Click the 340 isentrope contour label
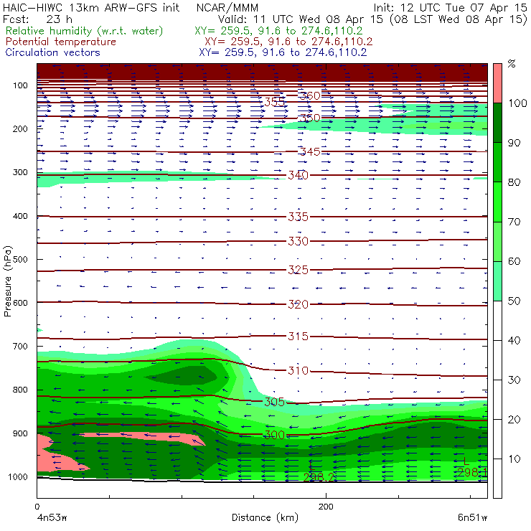The image size is (531, 531). coord(298,175)
